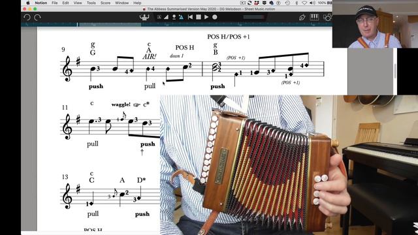Click the "(POS +1)" text below measure 10

[291, 83]
